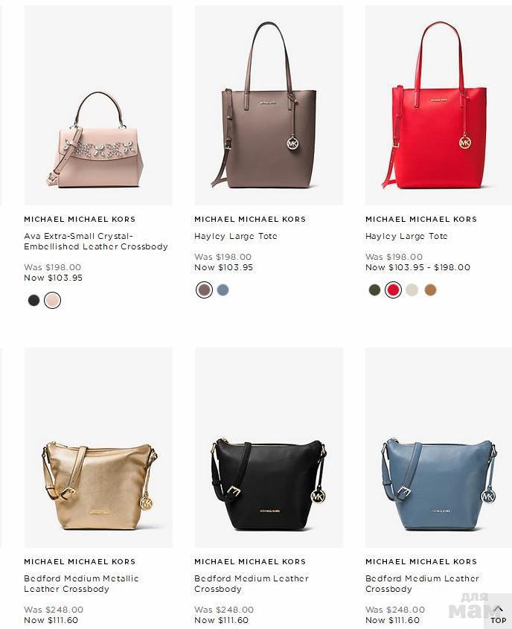Viewport: 512px width, 629px height.
Task: Click Hayley Large Tote title under red bag
Action: (406, 236)
